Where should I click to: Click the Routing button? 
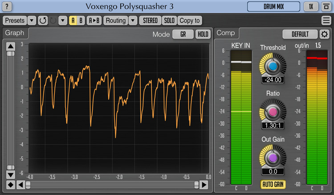point(116,20)
